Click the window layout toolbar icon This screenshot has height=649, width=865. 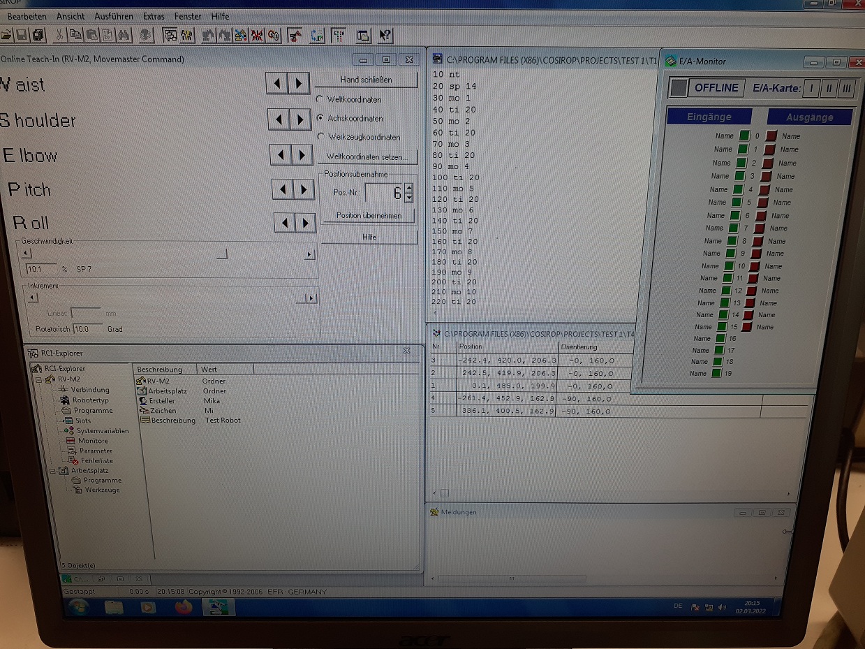(363, 35)
